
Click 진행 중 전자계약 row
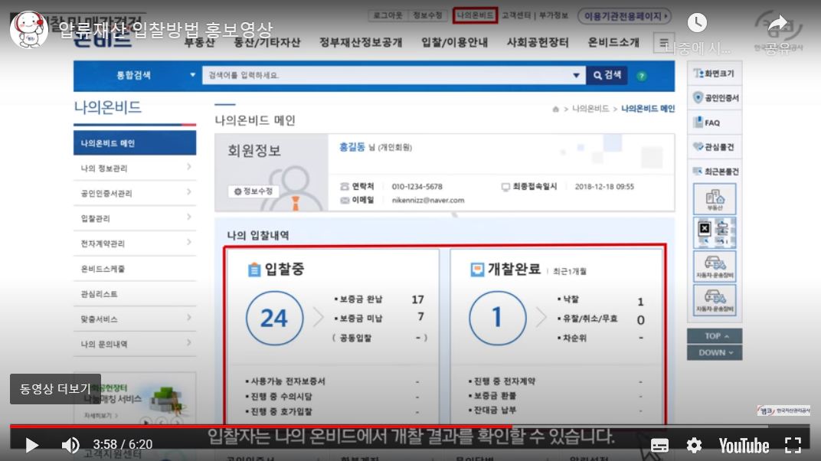pos(556,381)
